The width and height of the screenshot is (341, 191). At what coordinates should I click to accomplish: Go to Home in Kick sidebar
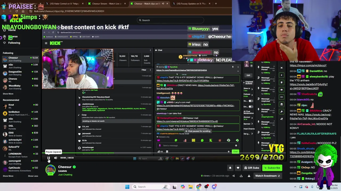coord(12,30)
